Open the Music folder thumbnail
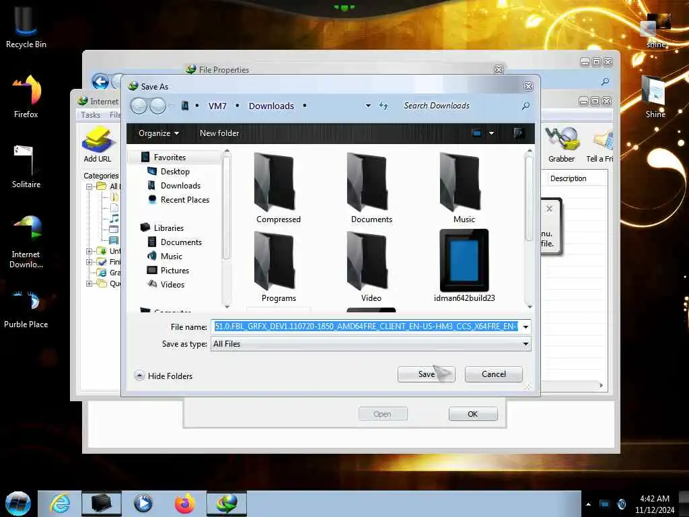Image resolution: width=689 pixels, height=517 pixels. coord(464,188)
